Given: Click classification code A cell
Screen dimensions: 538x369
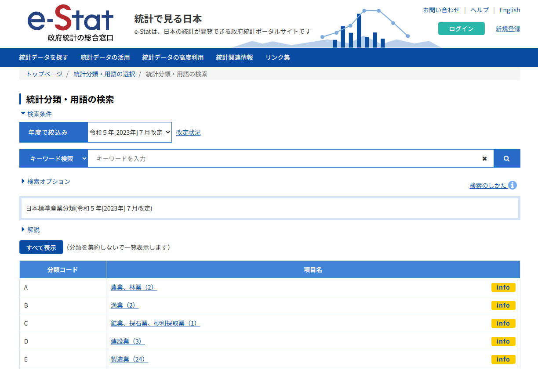Looking at the screenshot, I should [63, 287].
